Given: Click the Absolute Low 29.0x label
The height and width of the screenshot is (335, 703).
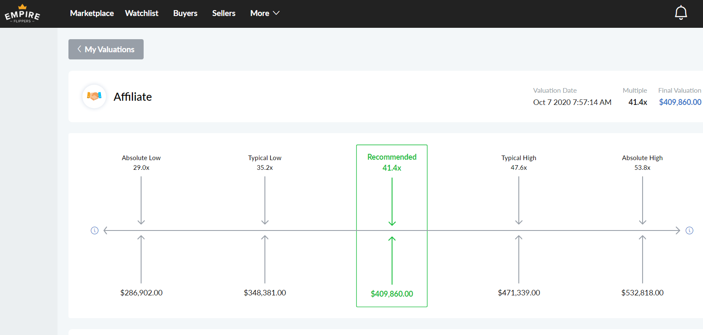Looking at the screenshot, I should [x=141, y=163].
